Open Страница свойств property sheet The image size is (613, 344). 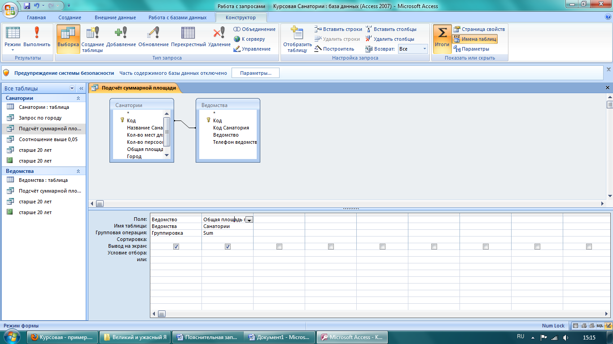pos(479,29)
